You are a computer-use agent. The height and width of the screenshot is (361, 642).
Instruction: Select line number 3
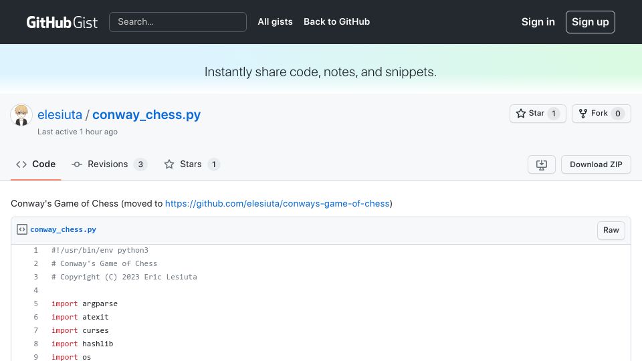pos(35,277)
